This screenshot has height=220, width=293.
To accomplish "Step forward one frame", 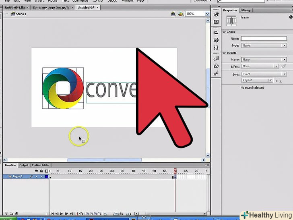I will coord(66,214).
